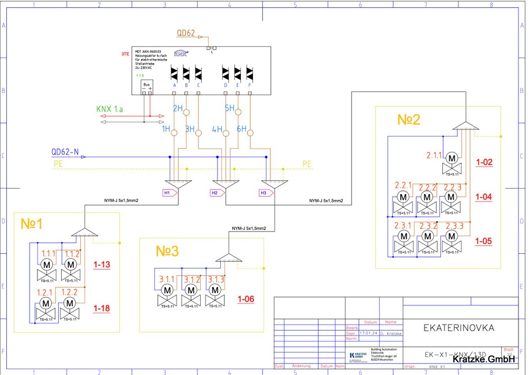Viewport: 528px width, 375px height.
Task: Select the triac symbol above channel F
Action: click(250, 72)
